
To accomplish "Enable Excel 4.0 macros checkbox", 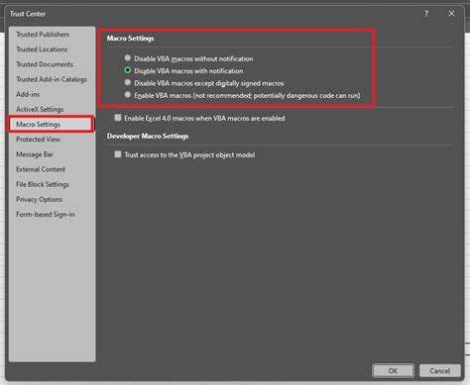I will click(x=118, y=118).
